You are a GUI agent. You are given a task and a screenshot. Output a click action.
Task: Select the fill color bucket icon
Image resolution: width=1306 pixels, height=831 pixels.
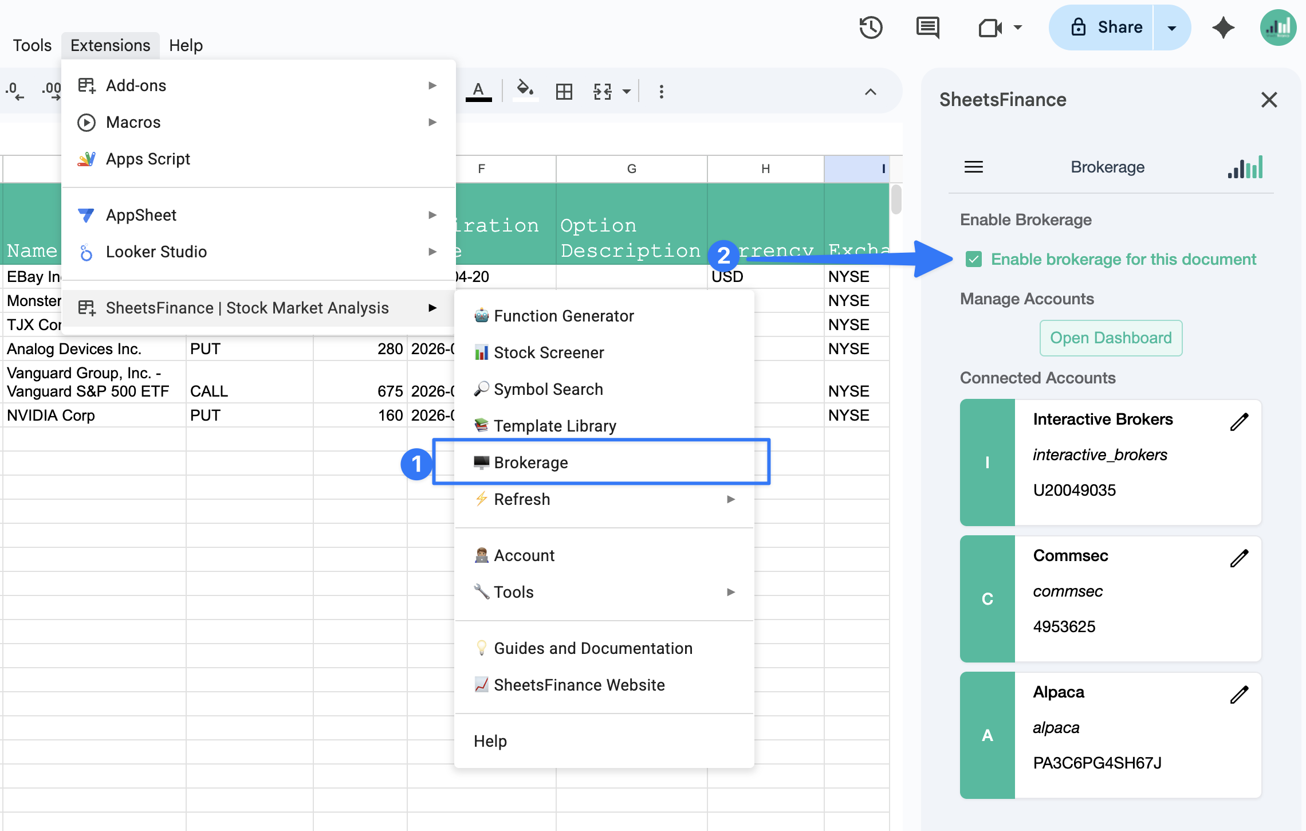pyautogui.click(x=525, y=91)
